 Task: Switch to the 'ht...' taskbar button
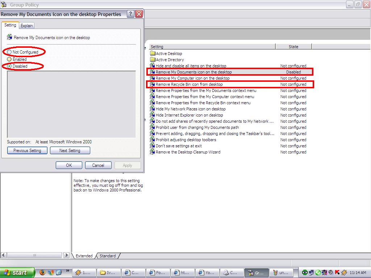coord(183,273)
